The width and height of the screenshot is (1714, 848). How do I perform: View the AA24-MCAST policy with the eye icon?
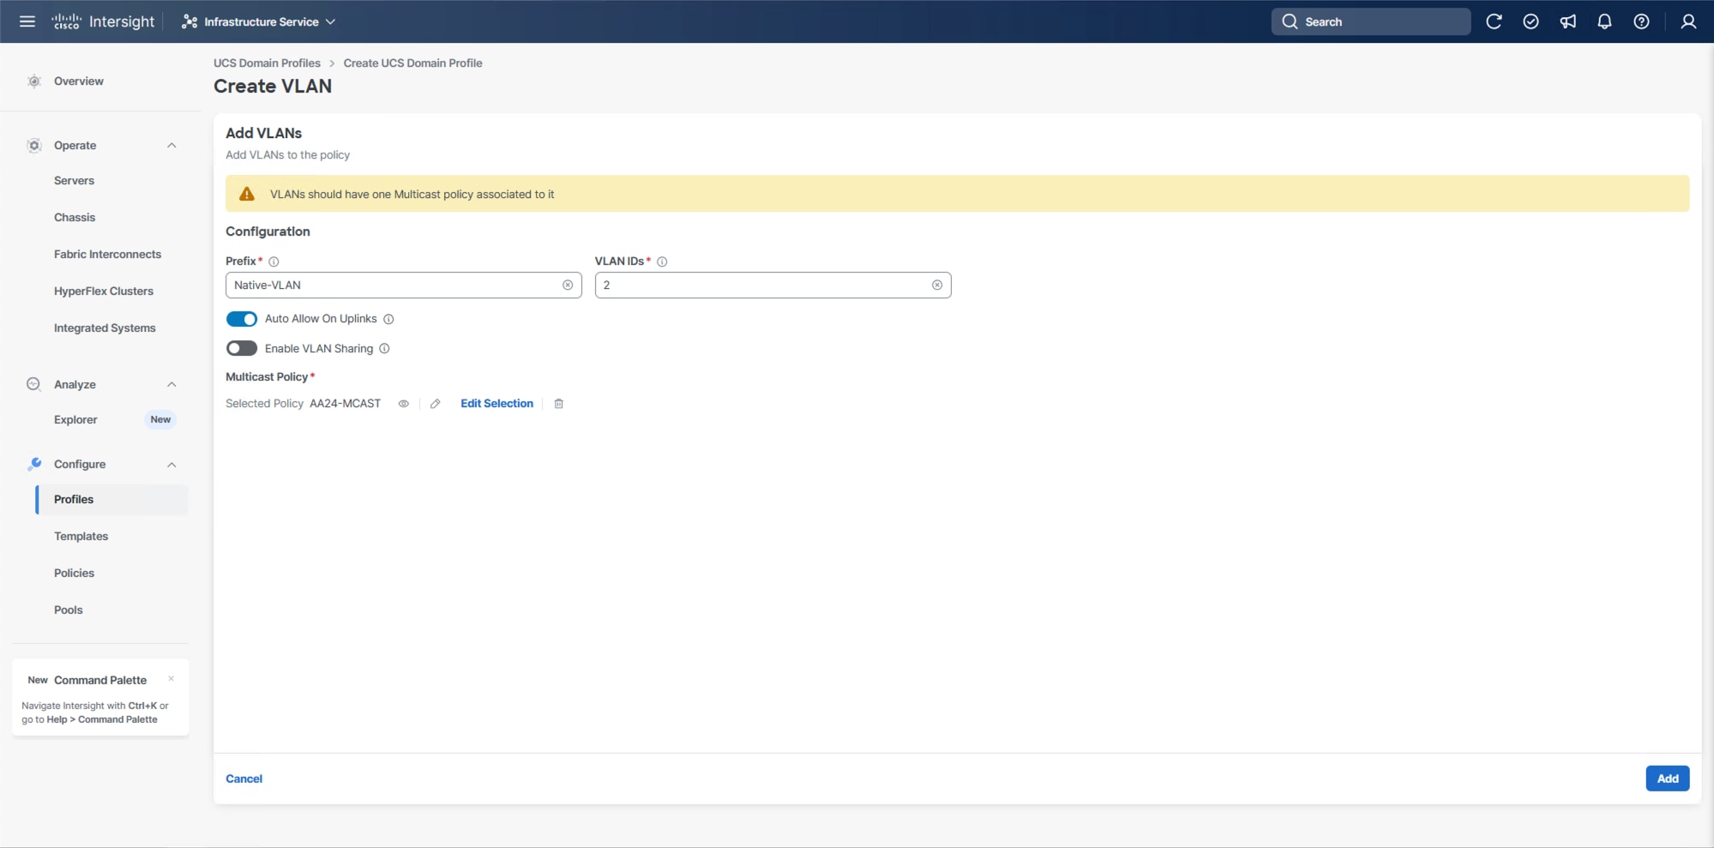click(403, 403)
